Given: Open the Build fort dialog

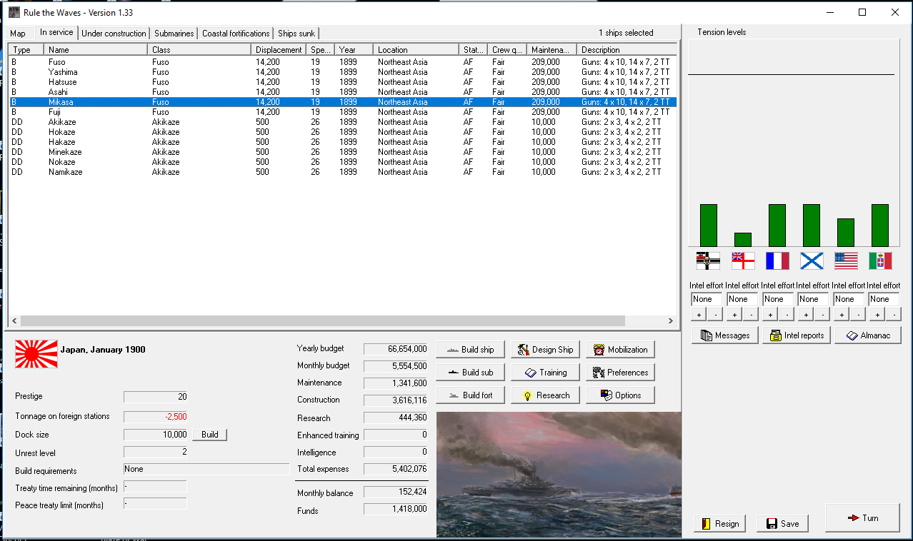Looking at the screenshot, I should 470,395.
